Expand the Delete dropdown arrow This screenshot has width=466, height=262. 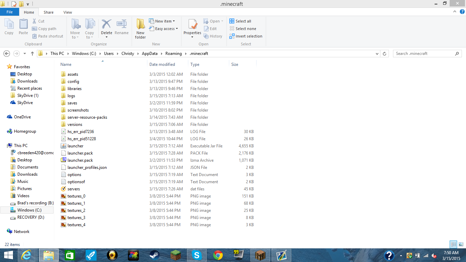click(x=106, y=37)
